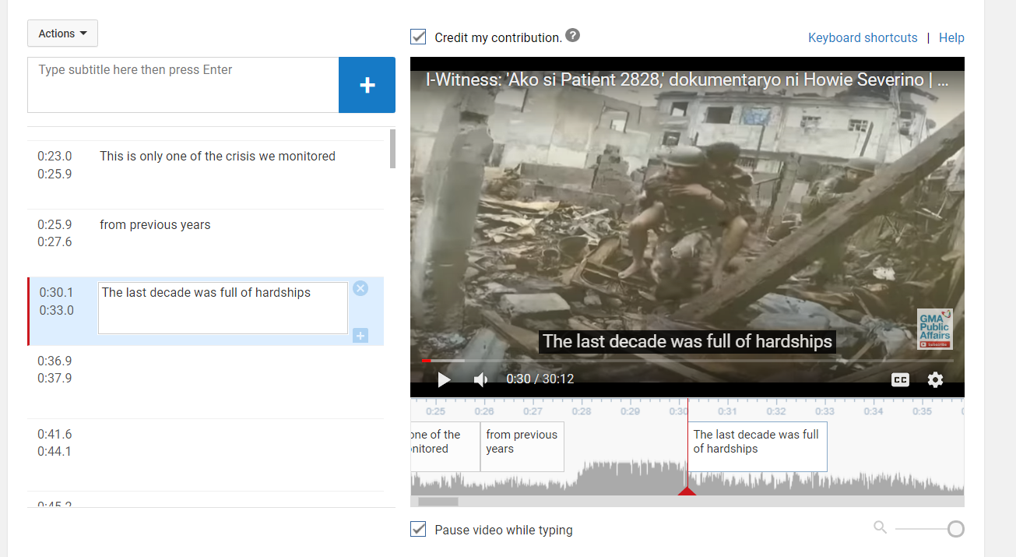1016x557 pixels.
Task: Play the video
Action: tap(444, 379)
